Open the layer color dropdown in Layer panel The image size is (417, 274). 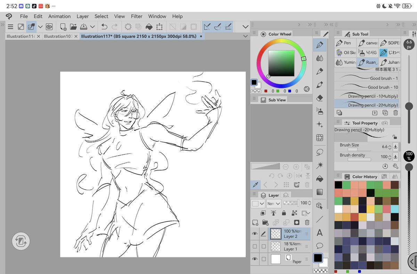(257, 203)
